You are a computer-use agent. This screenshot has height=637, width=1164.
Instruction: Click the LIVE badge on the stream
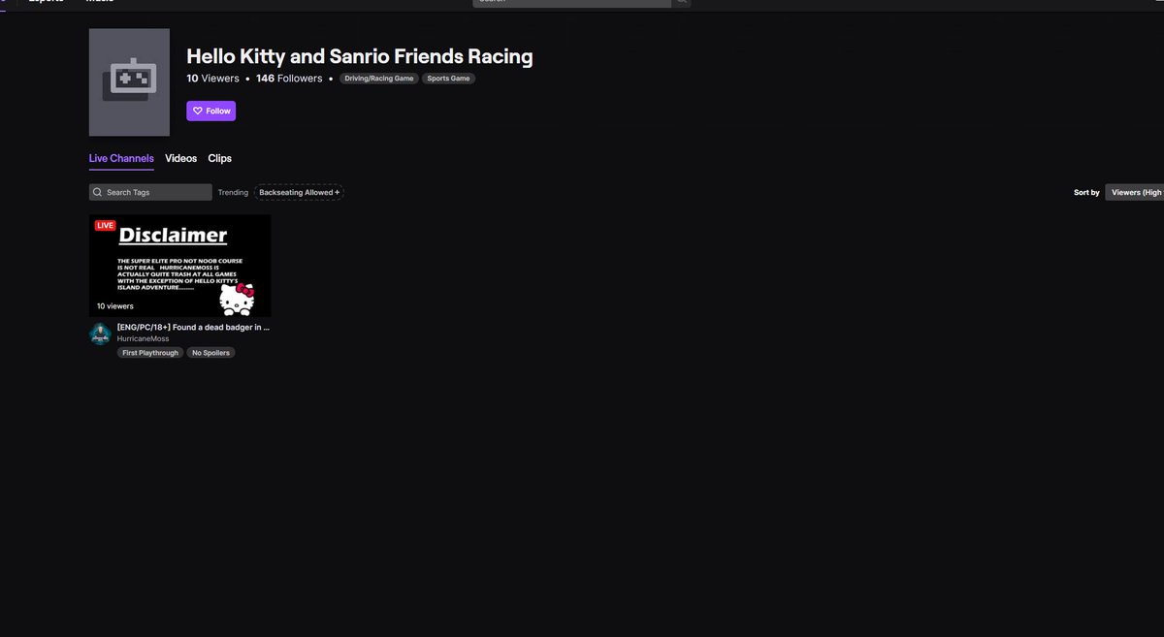click(x=105, y=225)
